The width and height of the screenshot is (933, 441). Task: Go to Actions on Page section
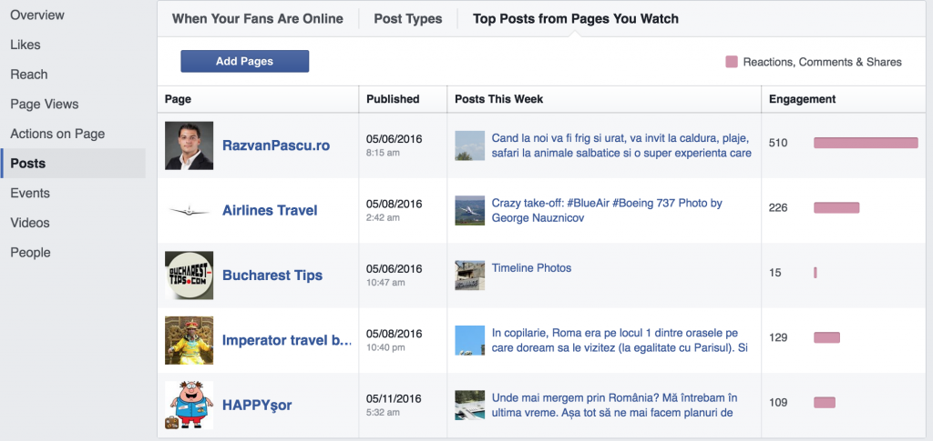pyautogui.click(x=57, y=134)
